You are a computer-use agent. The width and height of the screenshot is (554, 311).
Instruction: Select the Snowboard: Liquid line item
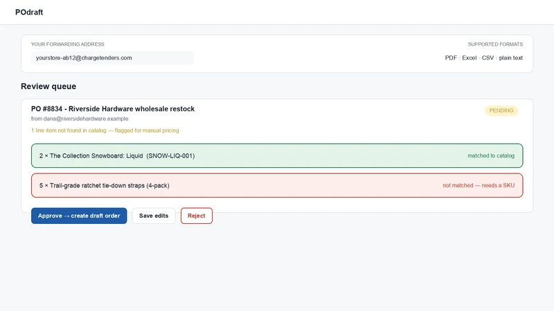pyautogui.click(x=277, y=155)
